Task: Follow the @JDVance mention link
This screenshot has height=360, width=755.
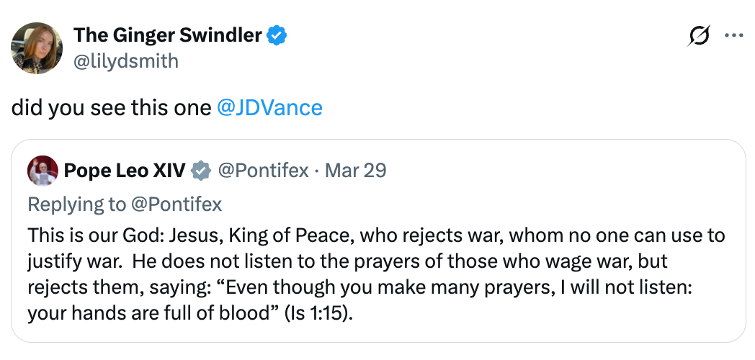Action: pos(269,108)
